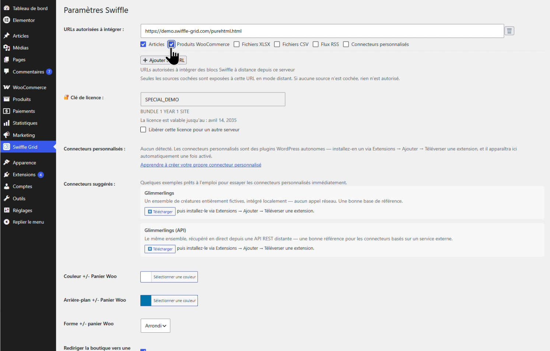550x351 pixels.
Task: Uncheck the Articles source checkbox
Action: click(x=143, y=44)
